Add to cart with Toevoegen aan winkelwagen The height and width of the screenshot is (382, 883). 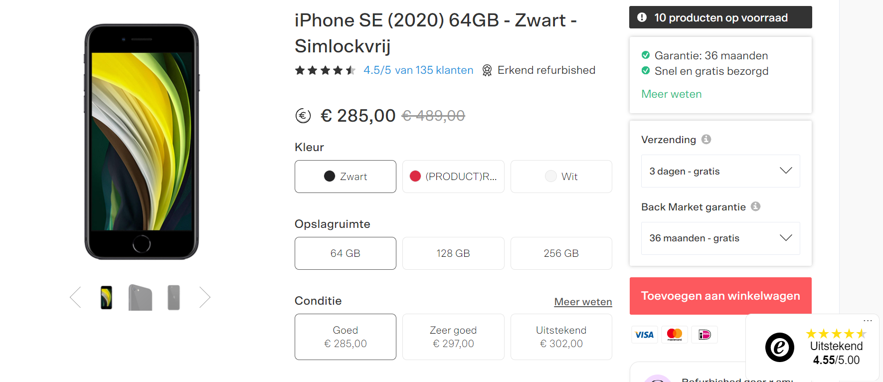click(x=720, y=296)
